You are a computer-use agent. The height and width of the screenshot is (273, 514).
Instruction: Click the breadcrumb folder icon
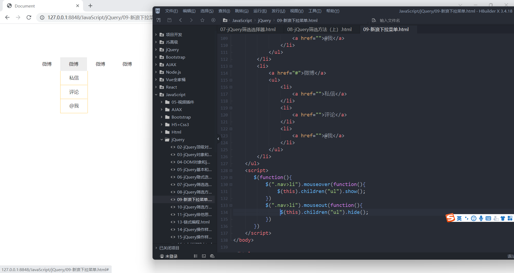click(225, 20)
